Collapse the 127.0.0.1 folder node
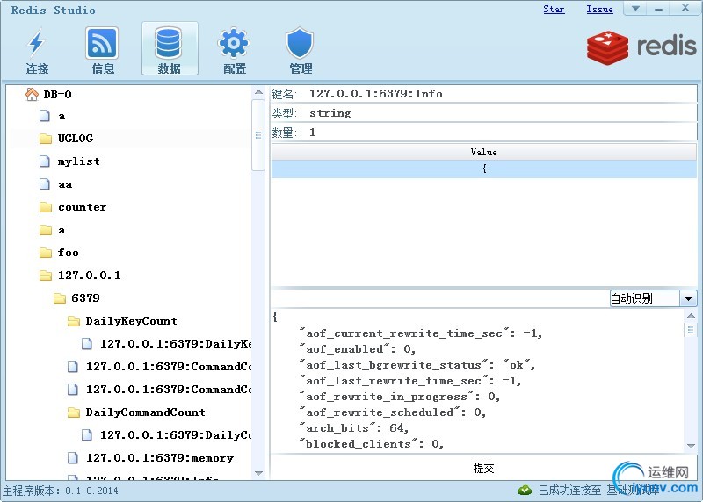The height and width of the screenshot is (502, 703). (x=90, y=276)
